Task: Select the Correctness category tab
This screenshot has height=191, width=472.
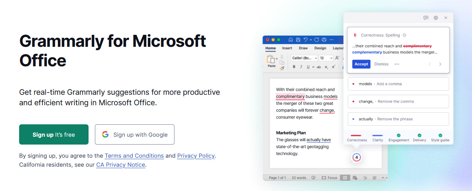Action: tap(357, 138)
